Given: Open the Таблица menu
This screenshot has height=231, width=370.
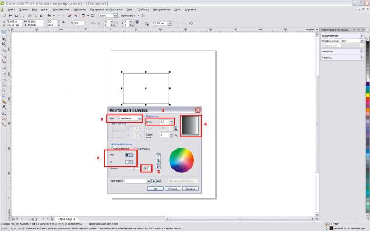Looking at the screenshot, I should (x=143, y=10).
